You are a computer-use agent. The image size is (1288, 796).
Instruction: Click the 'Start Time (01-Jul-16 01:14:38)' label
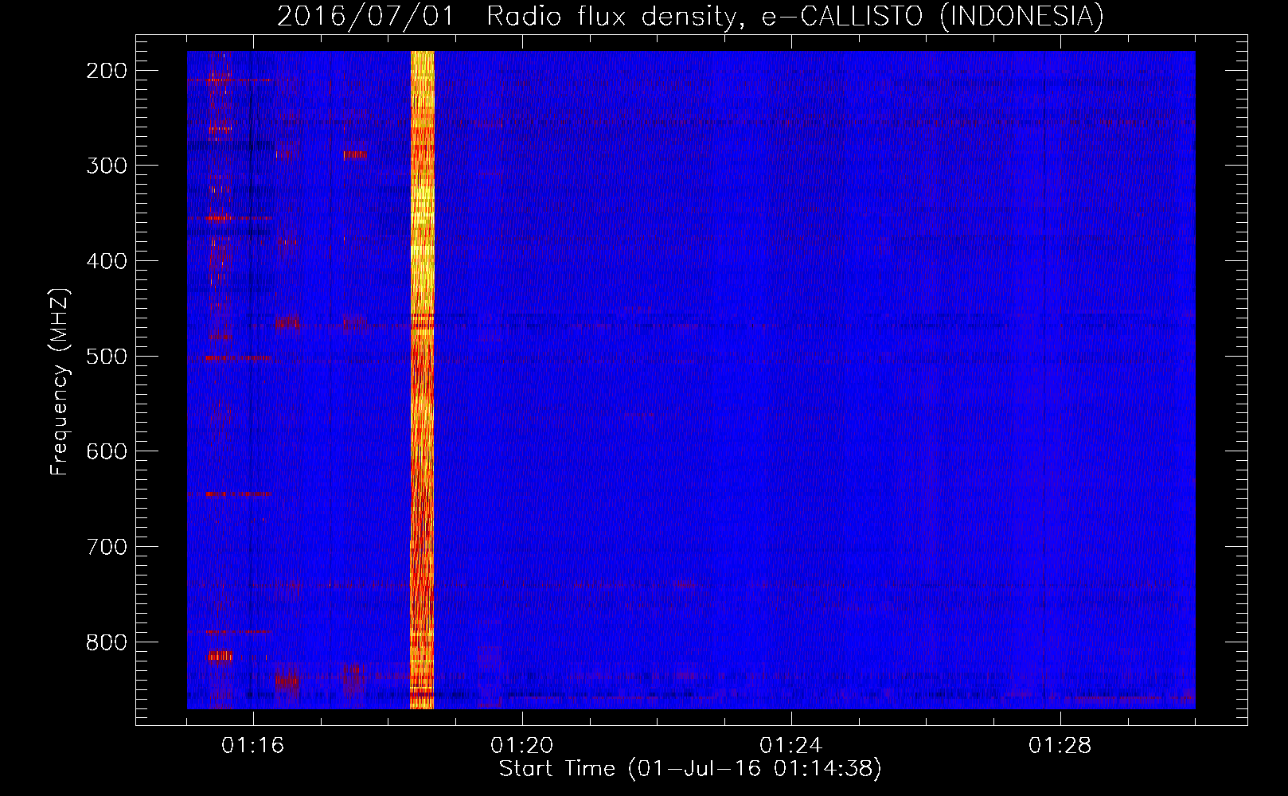click(690, 769)
